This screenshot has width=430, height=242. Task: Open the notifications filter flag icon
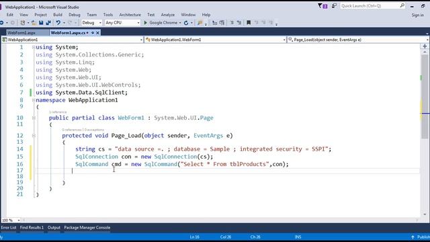tap(320, 6)
